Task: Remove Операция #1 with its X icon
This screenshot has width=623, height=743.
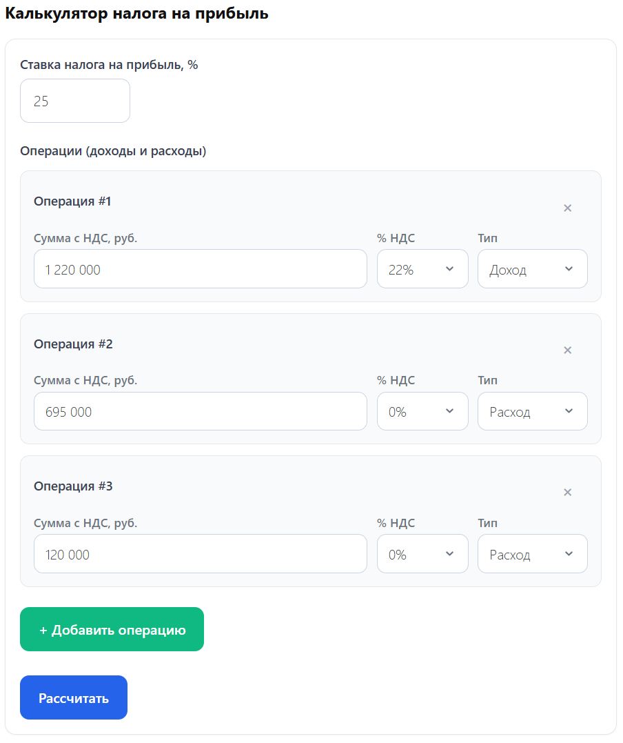Action: point(567,208)
